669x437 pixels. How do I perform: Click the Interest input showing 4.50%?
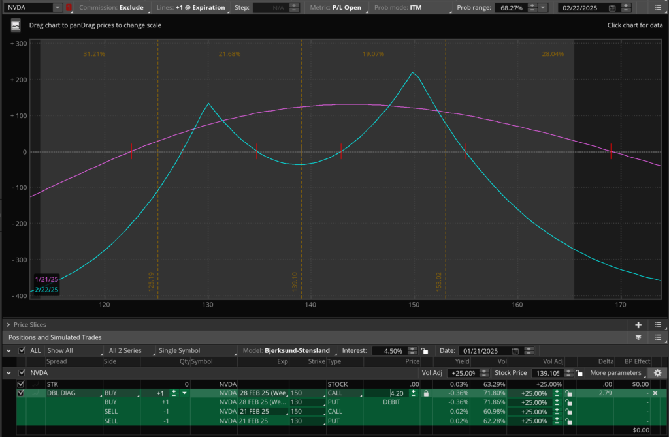[389, 351]
